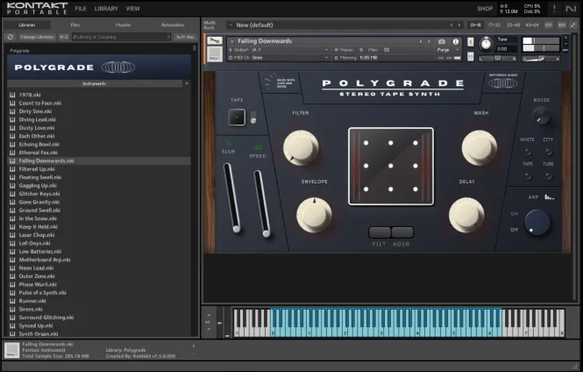Click the SPEED slider
Viewport: 583px width, 372px height.
click(262, 204)
